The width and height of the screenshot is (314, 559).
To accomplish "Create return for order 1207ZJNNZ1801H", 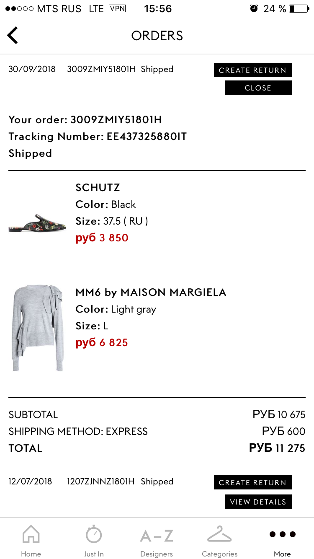I will (x=253, y=482).
